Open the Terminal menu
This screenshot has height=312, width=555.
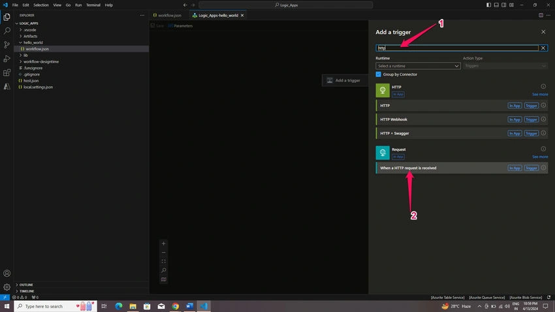93,5
